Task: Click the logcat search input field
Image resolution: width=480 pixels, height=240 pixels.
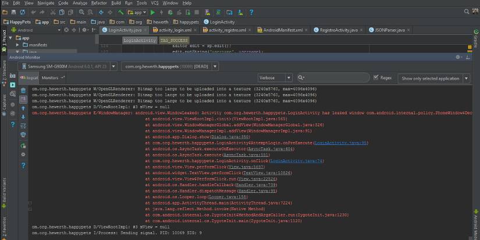Action: 335,77
